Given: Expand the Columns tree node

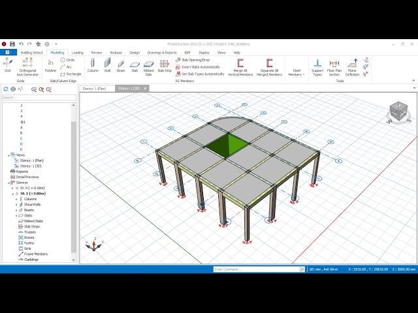Looking at the screenshot, I should pyautogui.click(x=16, y=199).
